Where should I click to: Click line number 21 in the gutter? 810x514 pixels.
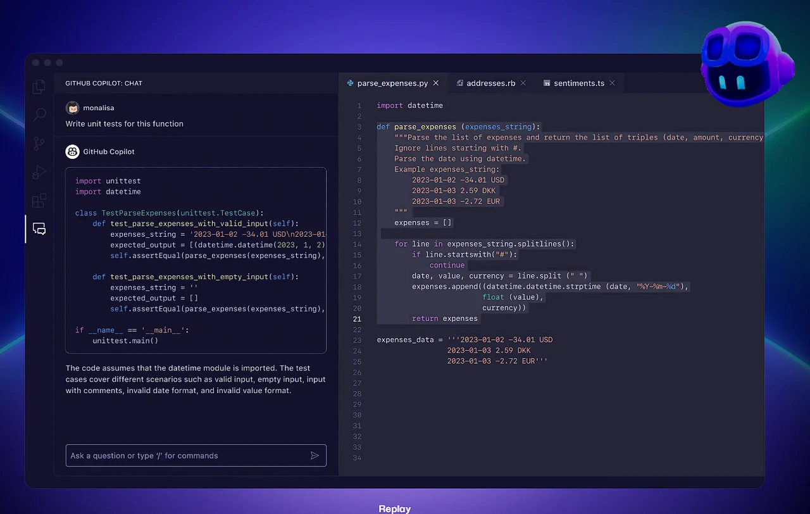[358, 318]
